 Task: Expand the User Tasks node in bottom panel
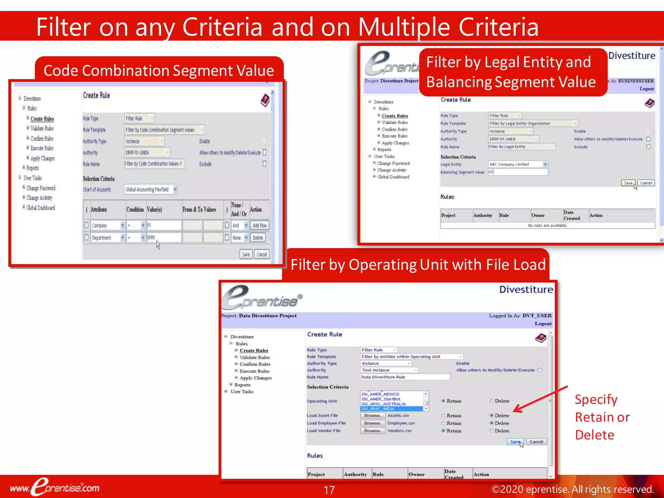point(226,391)
